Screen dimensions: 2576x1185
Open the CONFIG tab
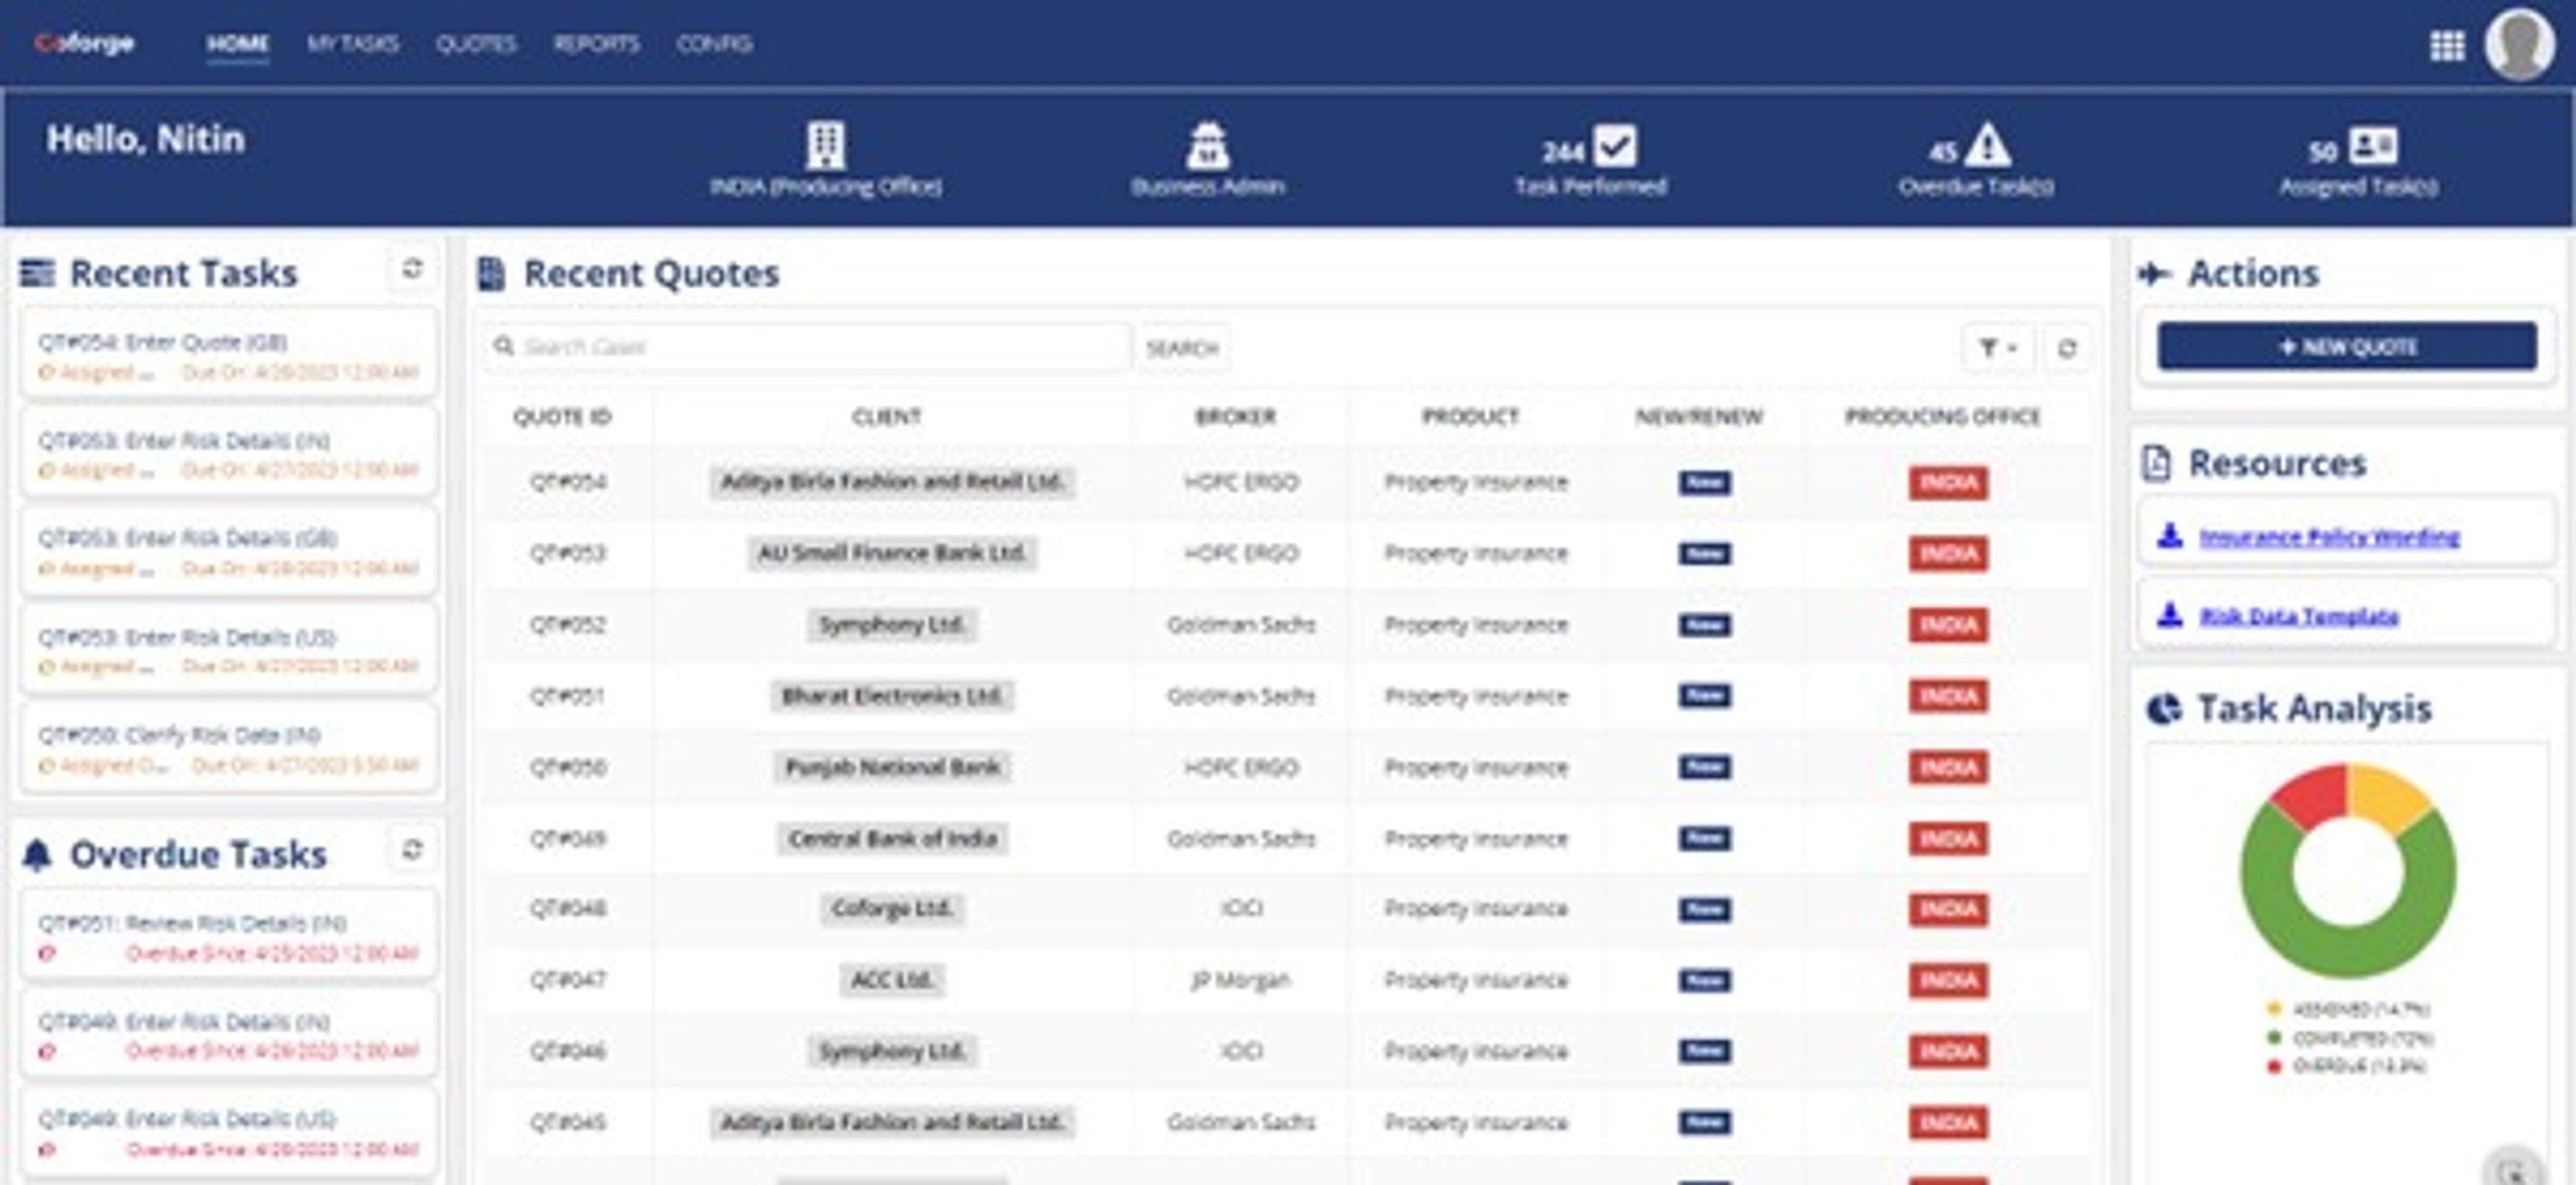point(714,44)
